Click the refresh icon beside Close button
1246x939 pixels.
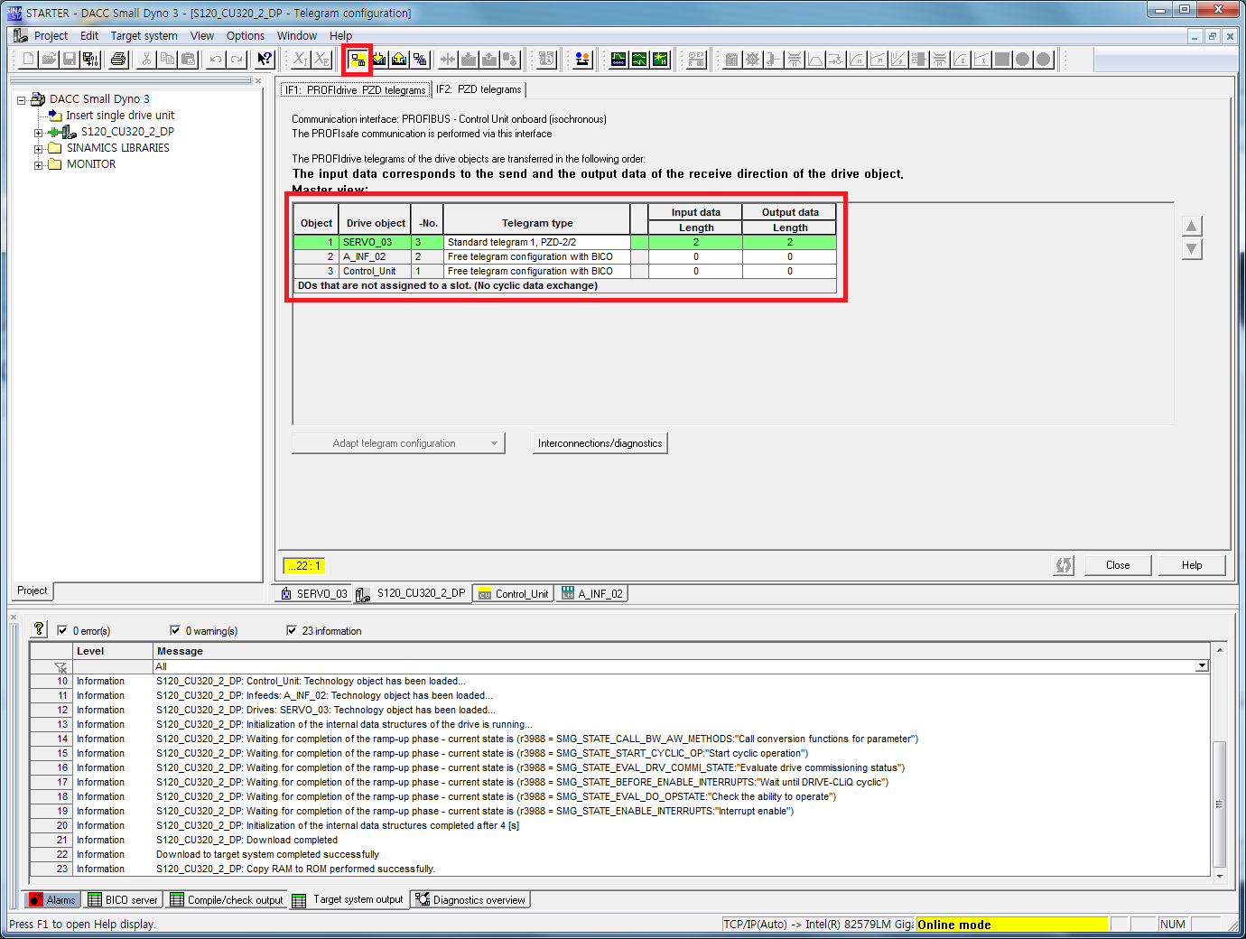(1064, 565)
